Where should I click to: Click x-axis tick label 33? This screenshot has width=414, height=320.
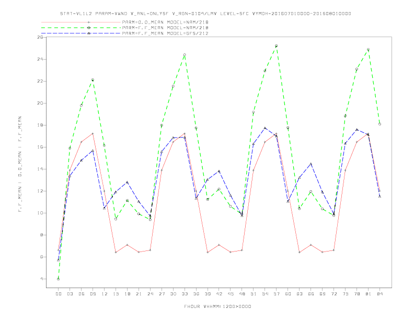185,294
